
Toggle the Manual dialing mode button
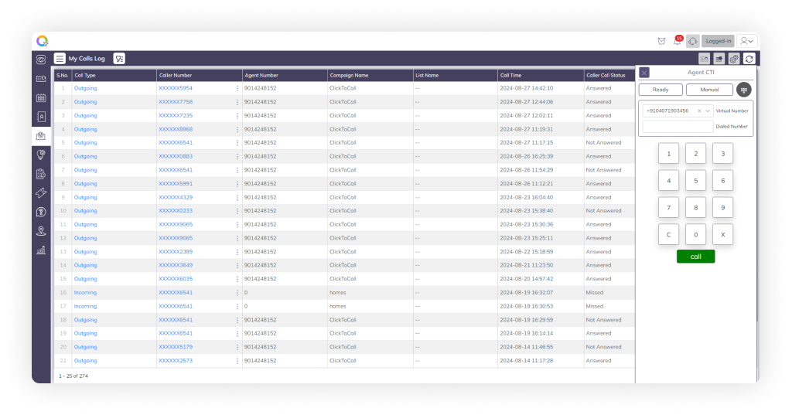709,90
